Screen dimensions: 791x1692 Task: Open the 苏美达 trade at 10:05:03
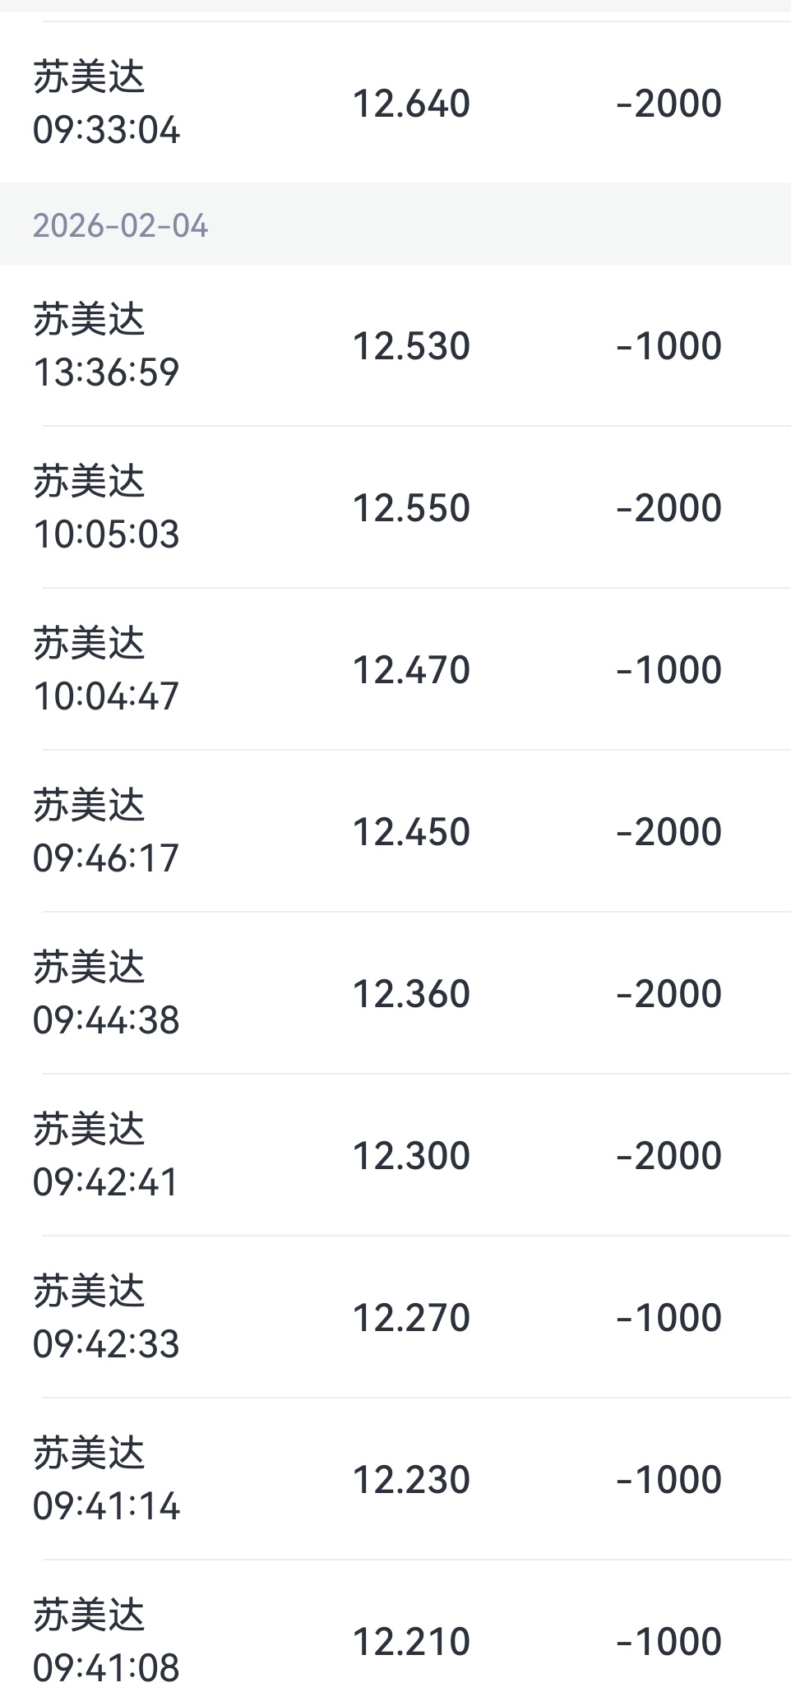tap(395, 507)
